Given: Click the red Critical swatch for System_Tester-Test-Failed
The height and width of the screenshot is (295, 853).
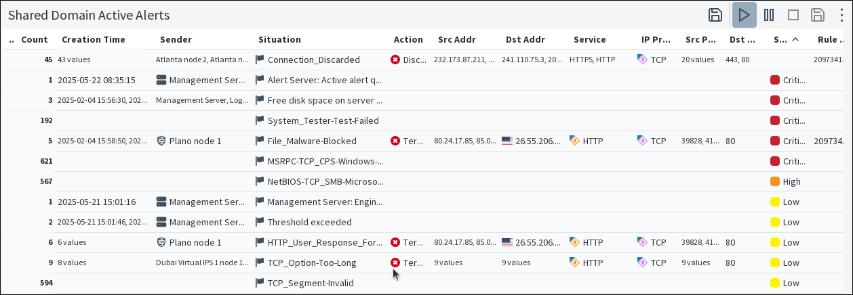Looking at the screenshot, I should pos(775,120).
